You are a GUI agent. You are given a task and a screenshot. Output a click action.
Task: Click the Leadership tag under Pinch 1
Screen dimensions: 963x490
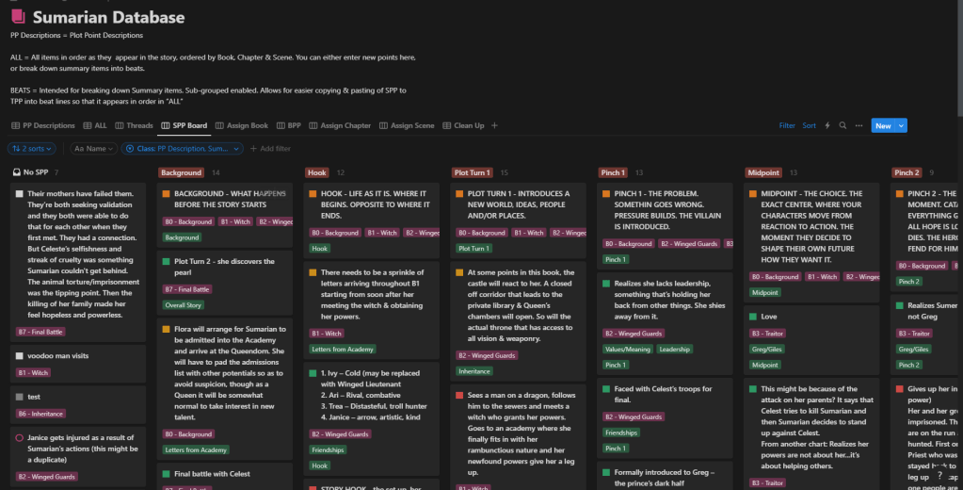click(674, 350)
